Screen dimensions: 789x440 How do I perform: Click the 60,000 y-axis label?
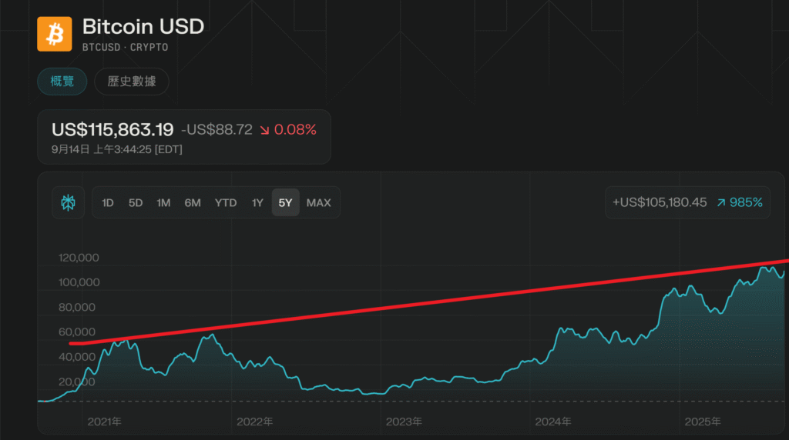pos(77,332)
